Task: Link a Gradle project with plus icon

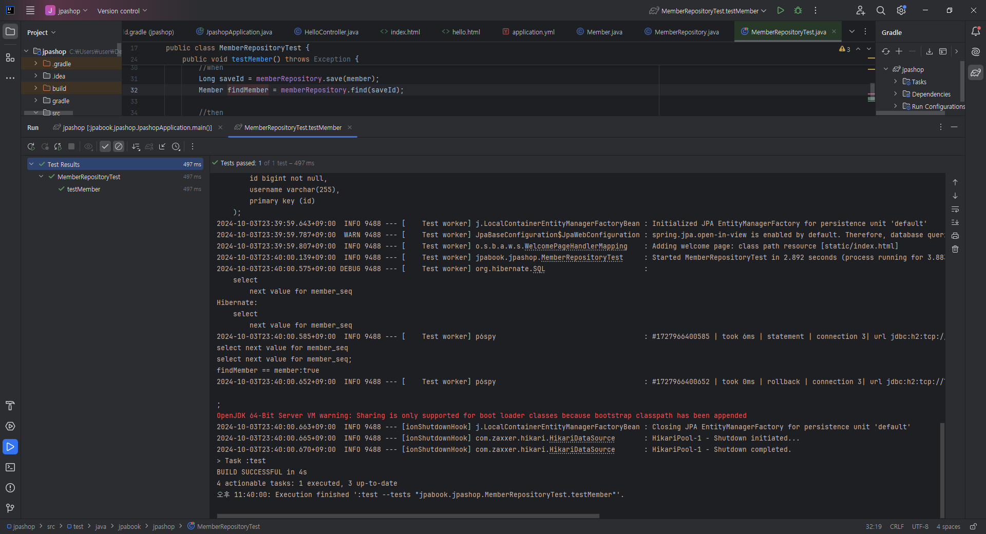Action: [899, 51]
